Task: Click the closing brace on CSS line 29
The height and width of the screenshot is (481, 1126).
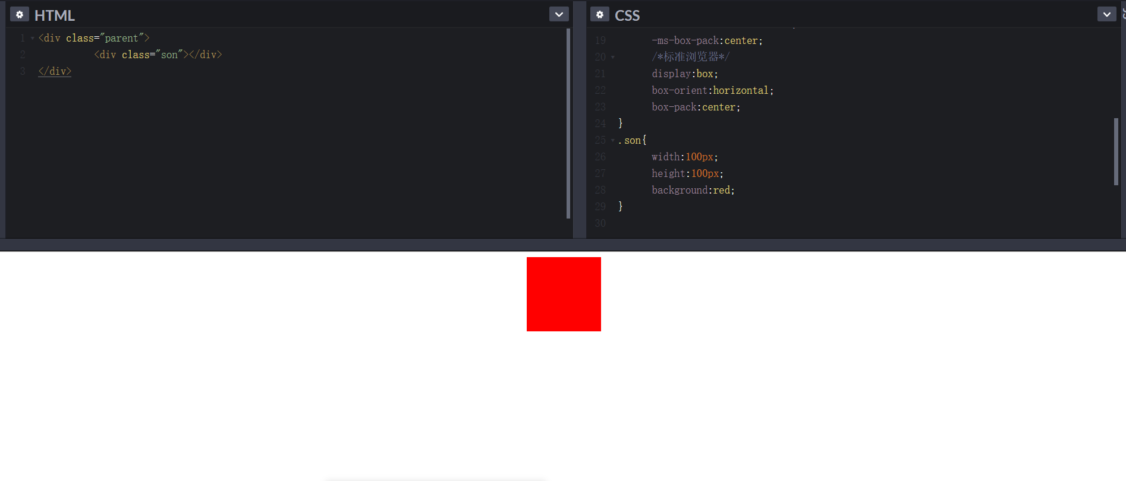Action: pyautogui.click(x=621, y=207)
